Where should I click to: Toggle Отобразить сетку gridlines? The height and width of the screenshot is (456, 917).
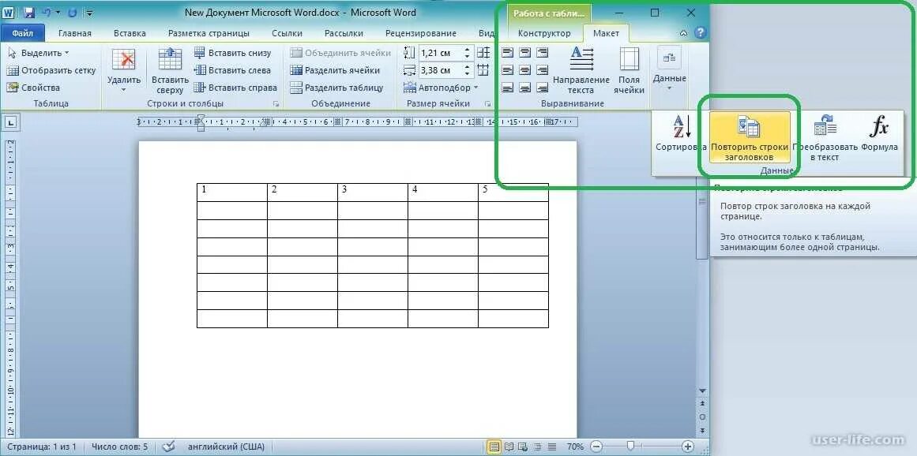click(51, 70)
